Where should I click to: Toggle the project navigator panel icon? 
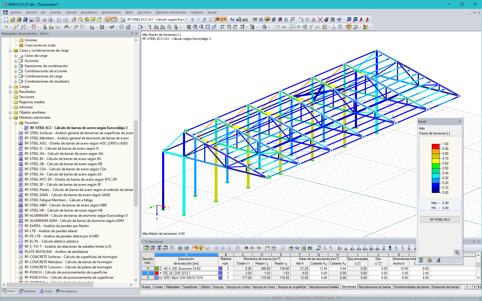[x=108, y=19]
